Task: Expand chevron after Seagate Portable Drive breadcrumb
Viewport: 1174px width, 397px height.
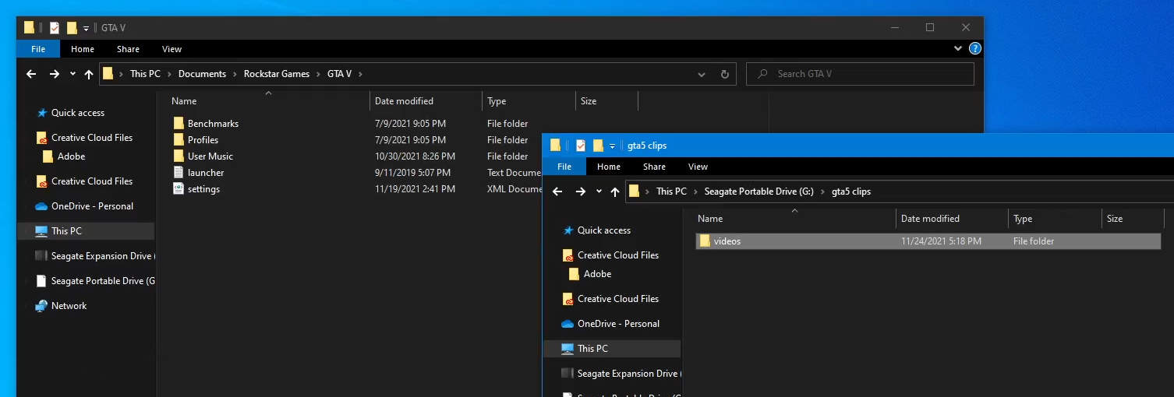Action: 822,191
